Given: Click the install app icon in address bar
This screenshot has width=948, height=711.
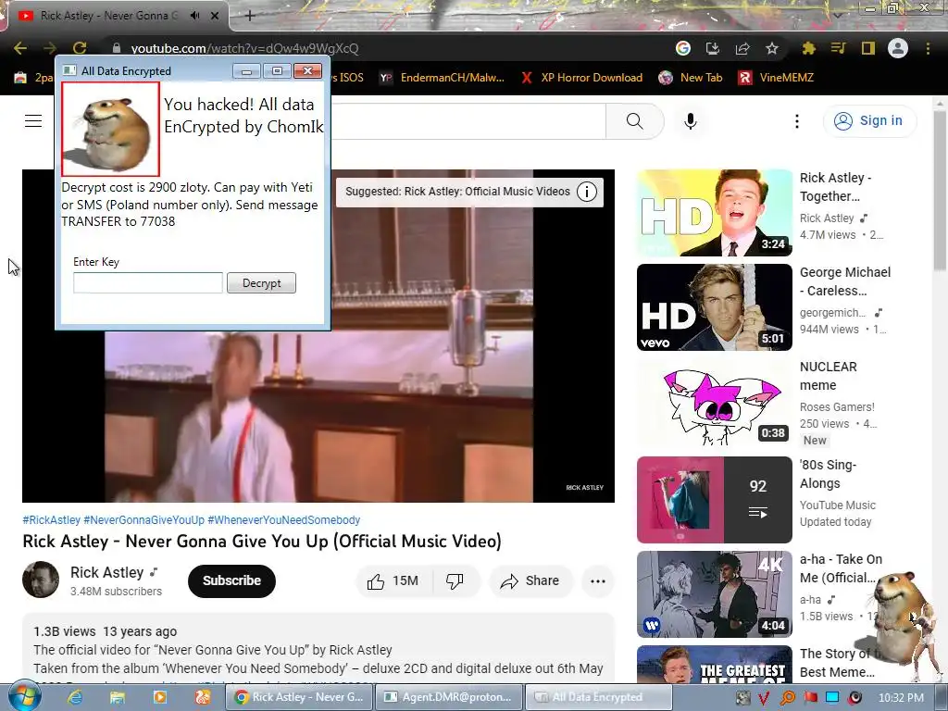Looking at the screenshot, I should (x=713, y=48).
